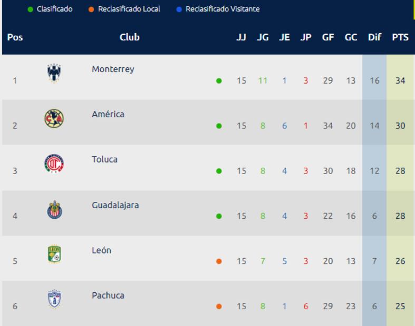Click the Toluca club crest
415x326 pixels.
54,164
